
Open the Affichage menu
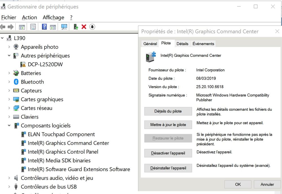tap(53, 18)
